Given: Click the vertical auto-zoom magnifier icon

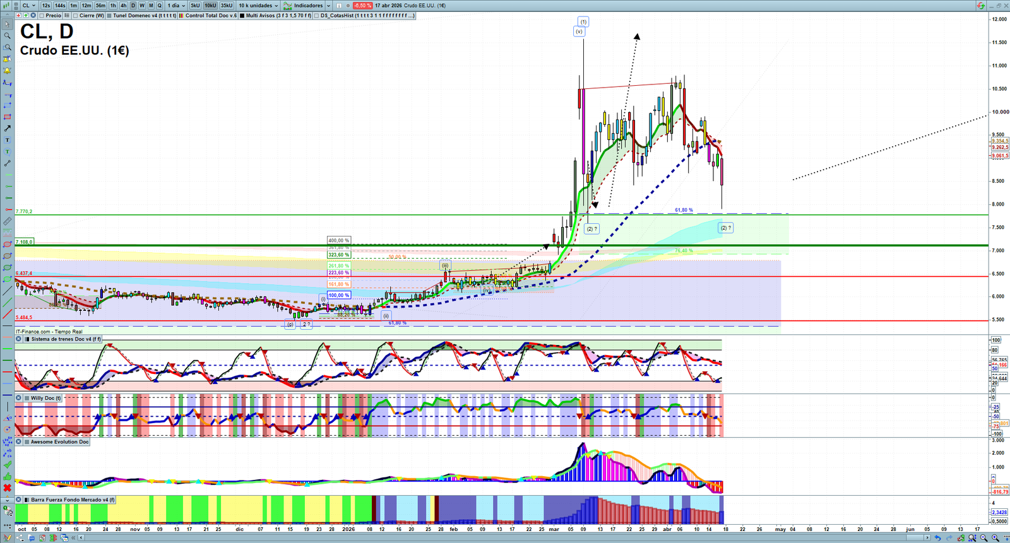Looking at the screenshot, I should tap(973, 538).
